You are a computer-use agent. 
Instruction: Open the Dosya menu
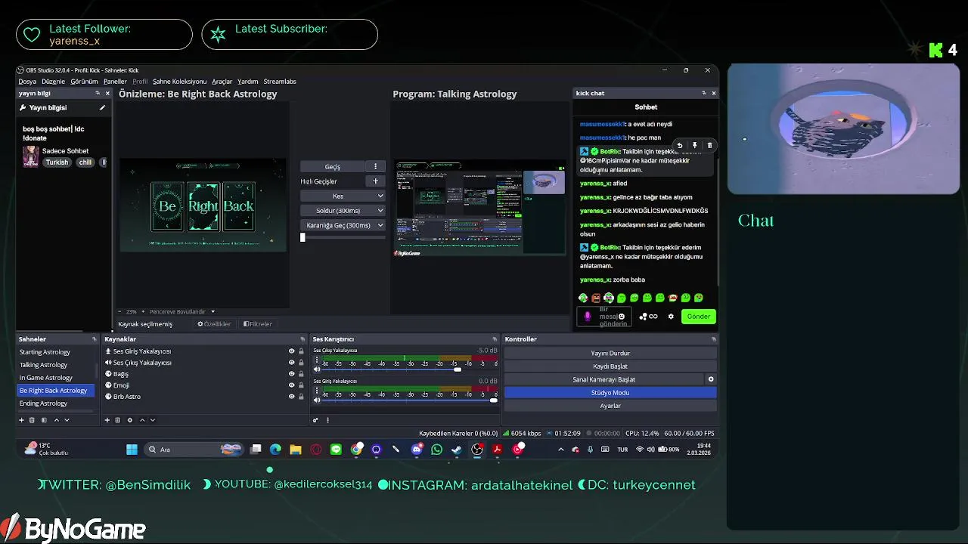tap(27, 82)
